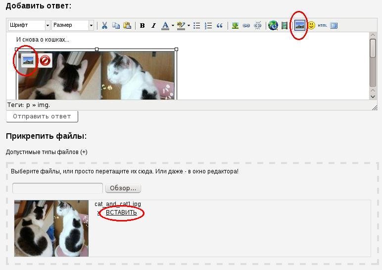Click the Paste clipboard icon
The image size is (382, 270).
click(127, 25)
